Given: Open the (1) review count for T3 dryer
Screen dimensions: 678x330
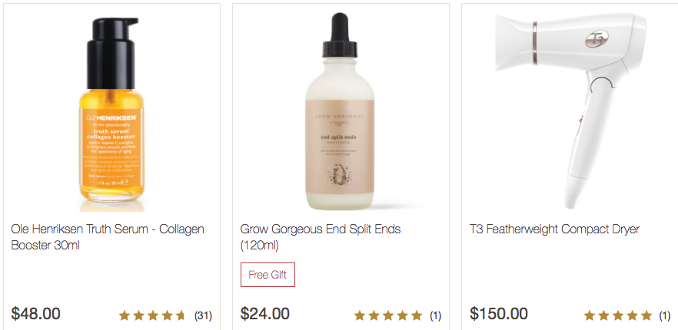Looking at the screenshot, I should 665,315.
